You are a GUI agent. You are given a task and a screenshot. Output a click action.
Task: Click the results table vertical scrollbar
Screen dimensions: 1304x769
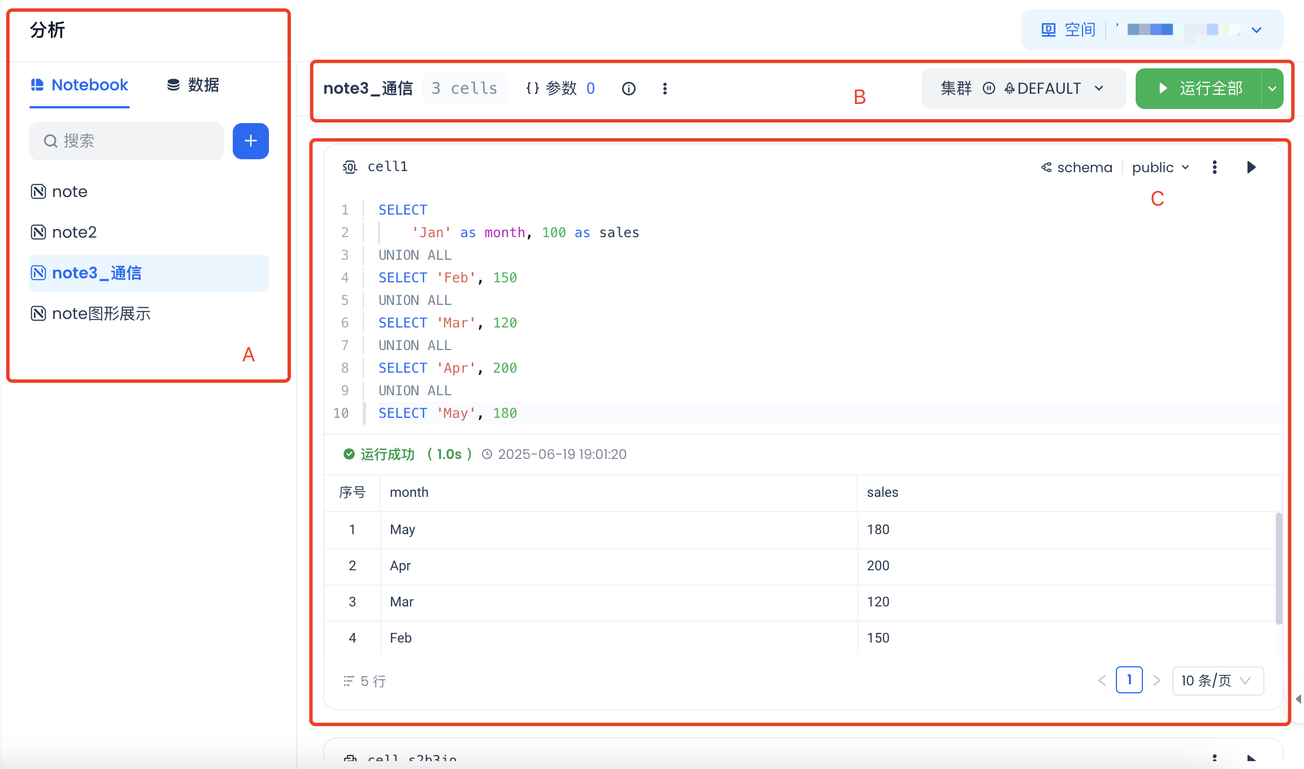click(x=1278, y=567)
